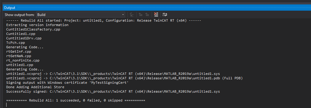The height and width of the screenshot is (108, 311).
Task: Click the Cuntitled1ClassFactory.cpp output line
Action: pyautogui.click(x=33, y=30)
